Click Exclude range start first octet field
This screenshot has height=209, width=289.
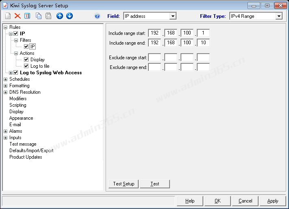pyautogui.click(x=154, y=57)
